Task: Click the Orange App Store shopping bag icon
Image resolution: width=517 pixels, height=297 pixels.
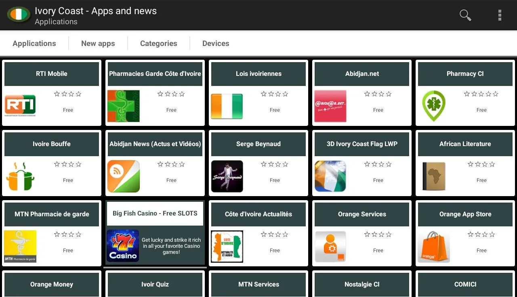Action: click(x=434, y=247)
